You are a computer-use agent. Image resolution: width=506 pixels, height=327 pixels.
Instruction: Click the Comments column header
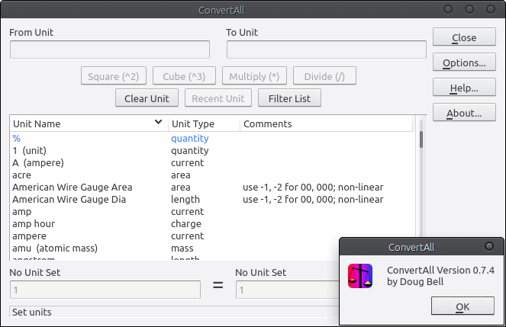267,123
